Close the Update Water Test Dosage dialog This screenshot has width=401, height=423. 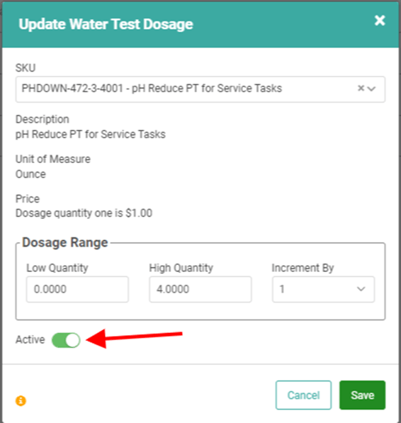click(380, 21)
